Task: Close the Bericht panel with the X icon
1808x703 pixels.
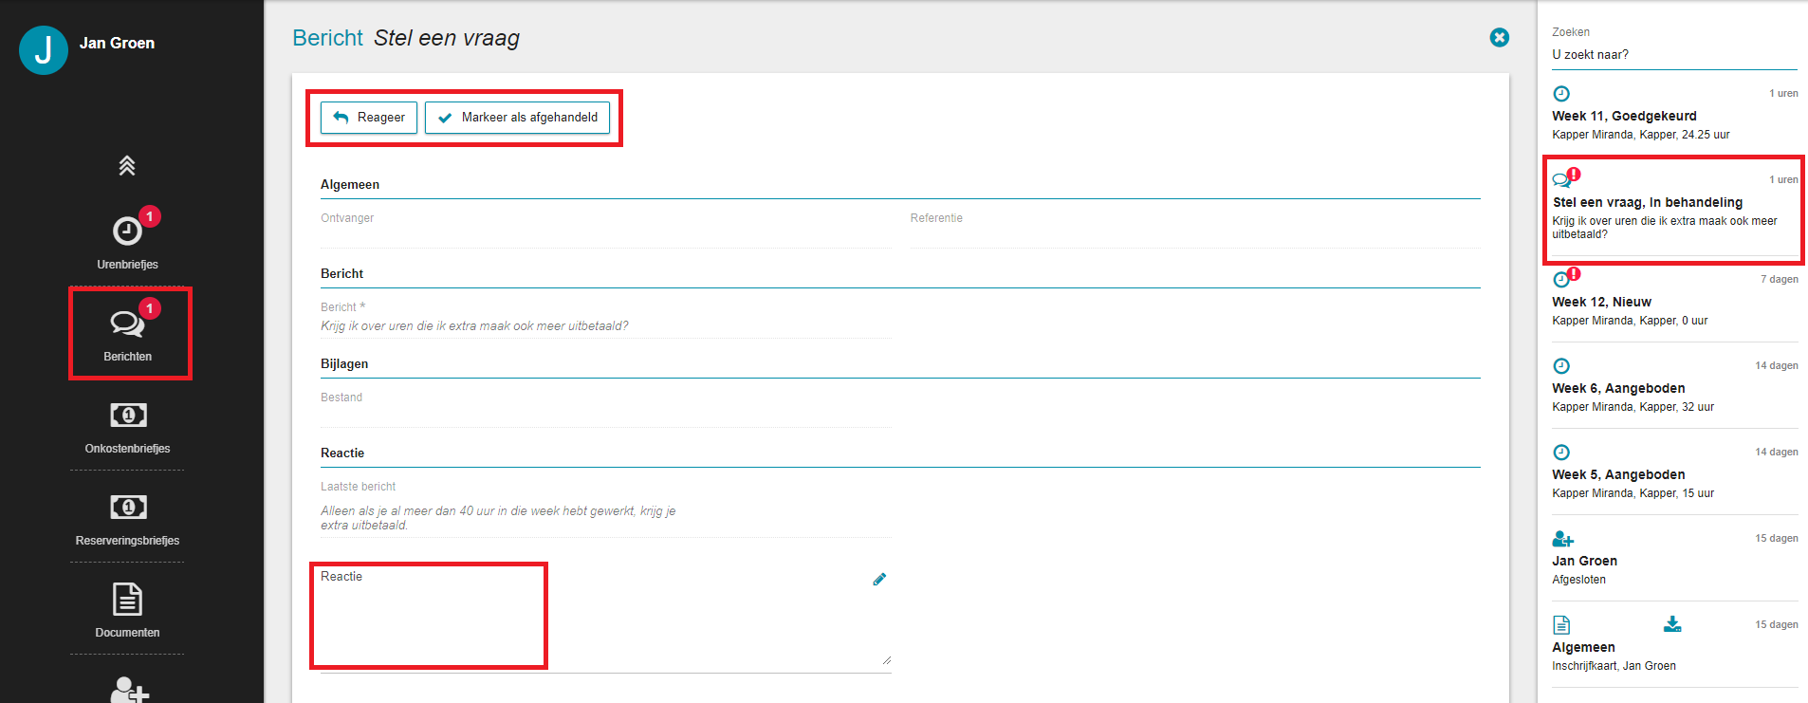Action: pos(1500,37)
